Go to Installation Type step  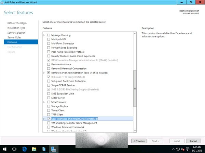click(16, 28)
